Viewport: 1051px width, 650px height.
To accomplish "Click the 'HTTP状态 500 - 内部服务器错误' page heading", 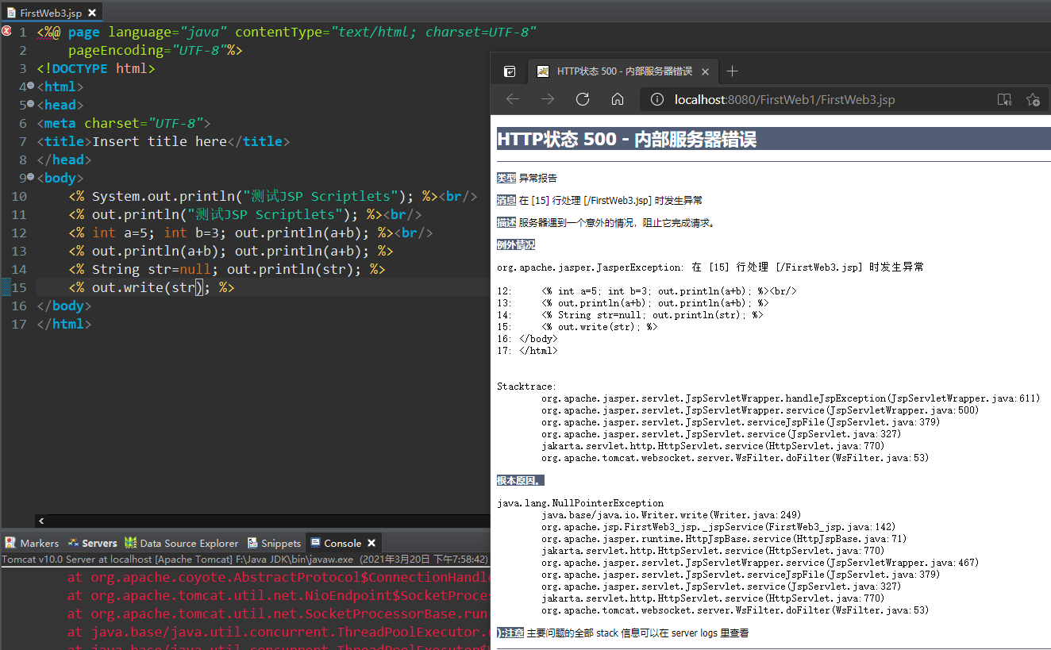I will (627, 140).
